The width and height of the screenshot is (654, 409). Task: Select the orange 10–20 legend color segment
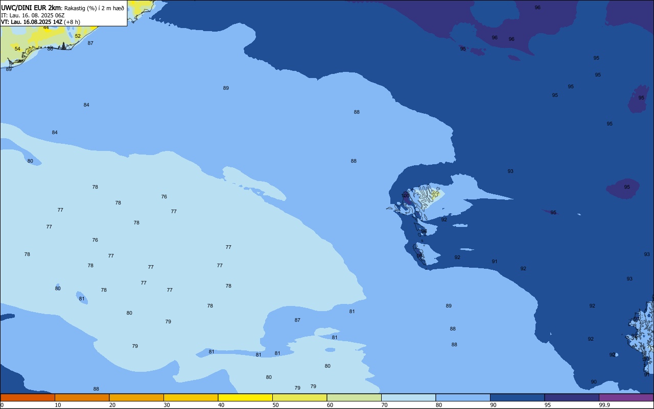(82, 397)
